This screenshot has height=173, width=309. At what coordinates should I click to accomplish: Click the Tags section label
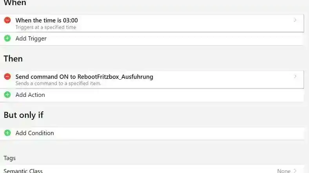coord(10,158)
